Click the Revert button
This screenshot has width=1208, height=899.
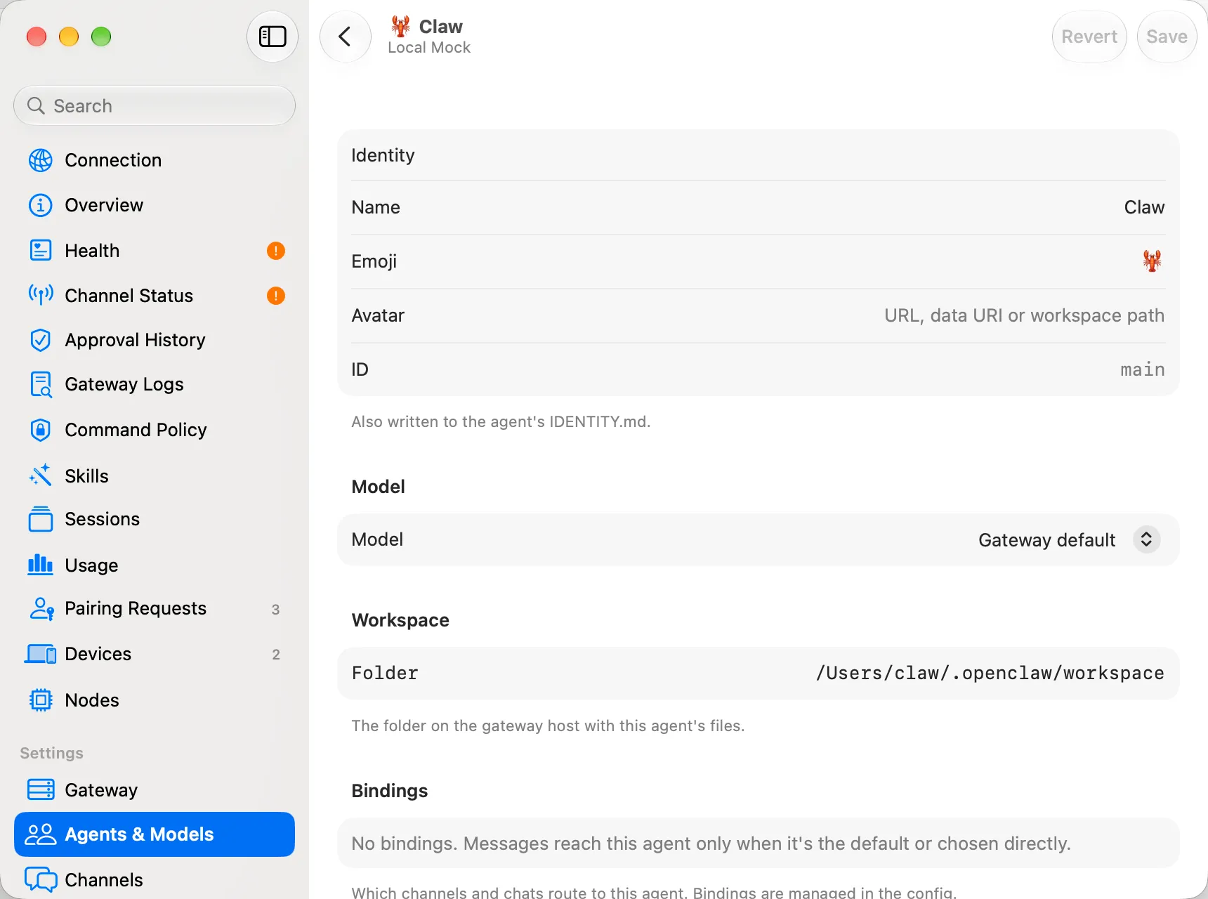(1089, 37)
